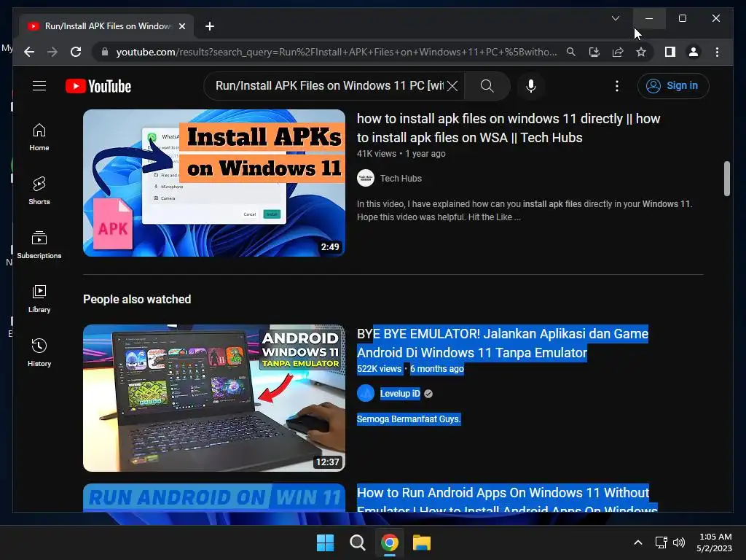The height and width of the screenshot is (560, 746).
Task: Open Android Windows 11 Tanpa Emulator thumbnail
Action: (213, 398)
